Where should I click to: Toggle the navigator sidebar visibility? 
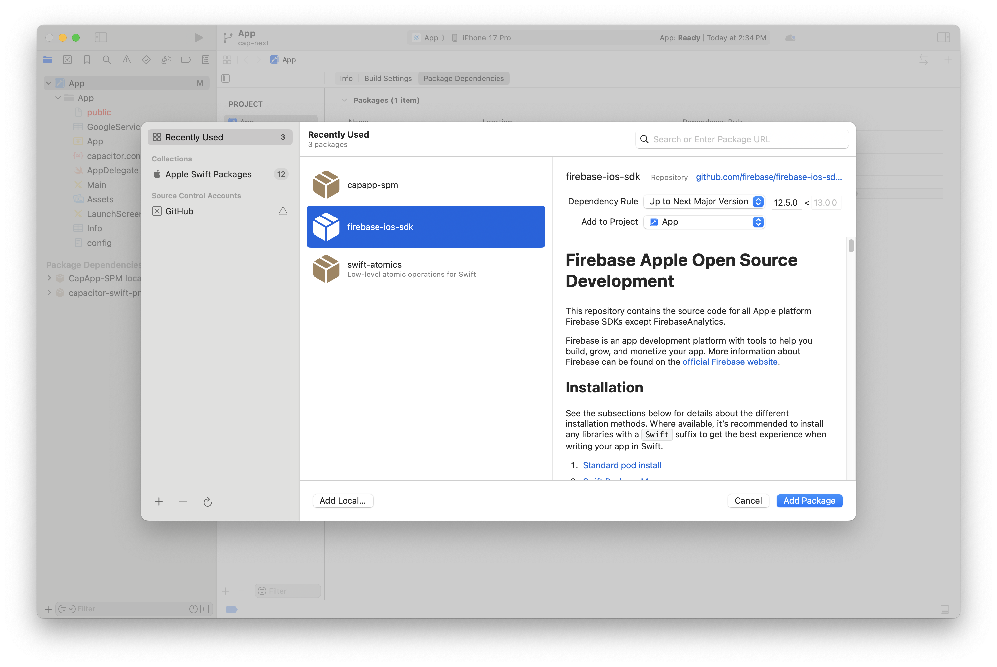point(101,38)
